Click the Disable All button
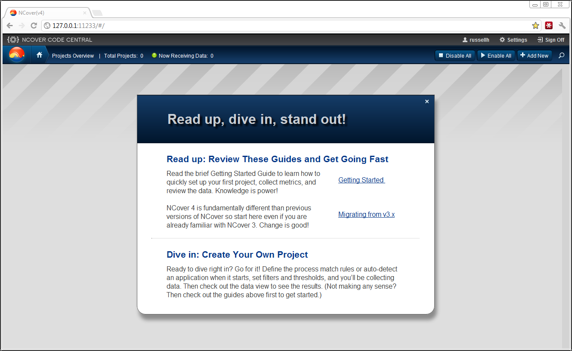572x351 pixels. click(x=455, y=55)
